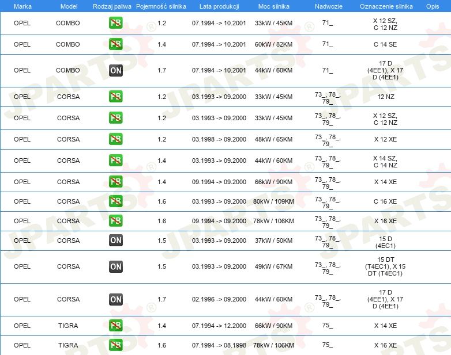Click the petrol icon in the Combo 1.2 row
The width and height of the screenshot is (451, 355).
point(115,23)
